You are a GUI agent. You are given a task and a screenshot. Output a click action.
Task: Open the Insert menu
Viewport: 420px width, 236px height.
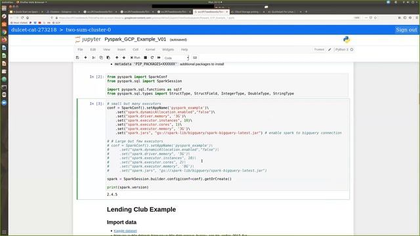121,50
